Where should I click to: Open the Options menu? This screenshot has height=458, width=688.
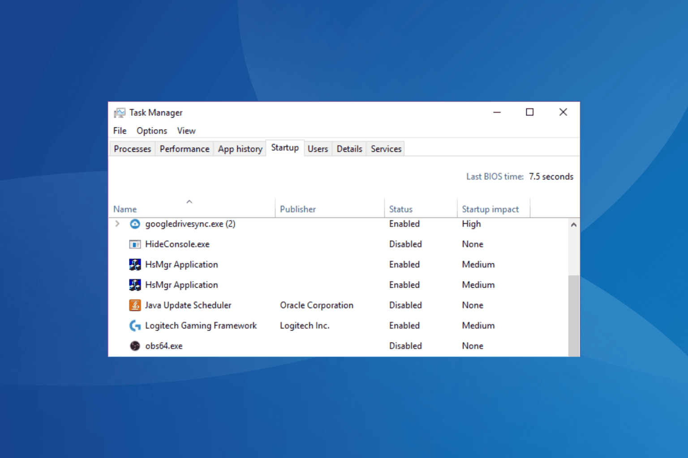pos(152,131)
